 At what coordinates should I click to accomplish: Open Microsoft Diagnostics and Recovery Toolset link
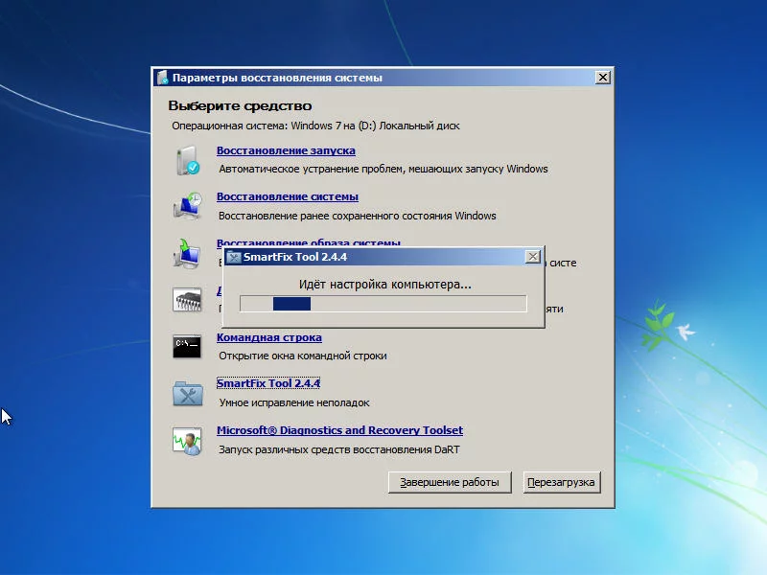click(339, 430)
